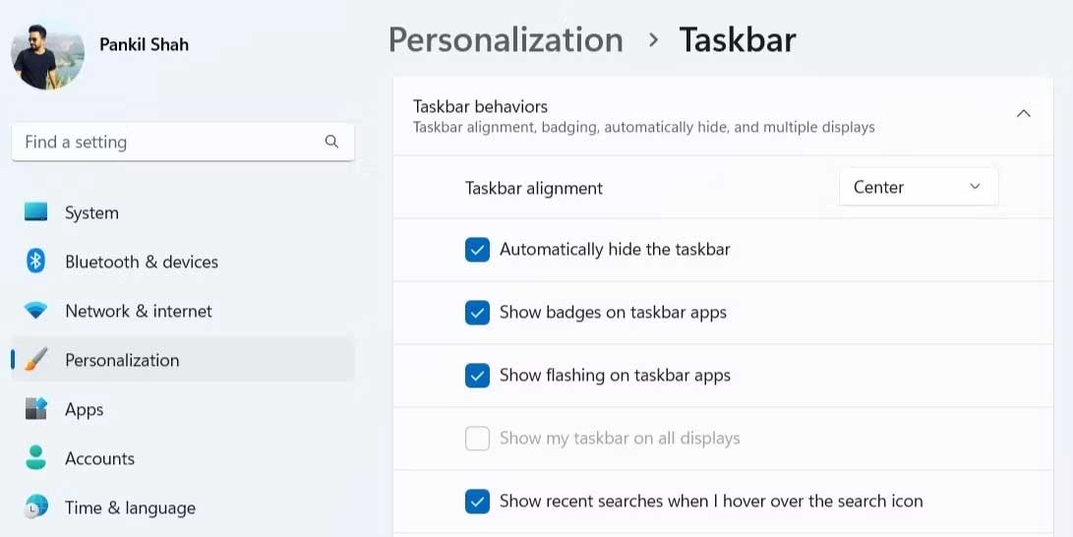The image size is (1073, 537).
Task: Open the Taskbar alignment dropdown
Action: point(918,187)
